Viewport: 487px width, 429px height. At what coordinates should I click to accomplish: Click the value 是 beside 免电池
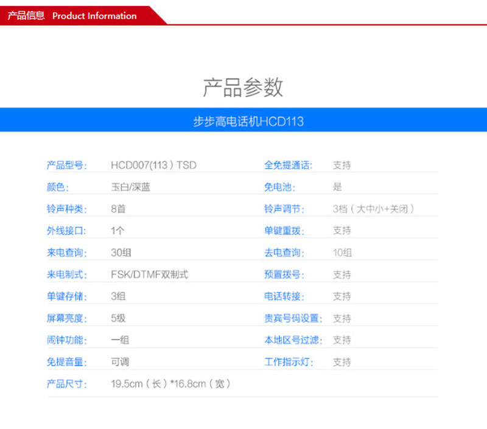click(337, 187)
